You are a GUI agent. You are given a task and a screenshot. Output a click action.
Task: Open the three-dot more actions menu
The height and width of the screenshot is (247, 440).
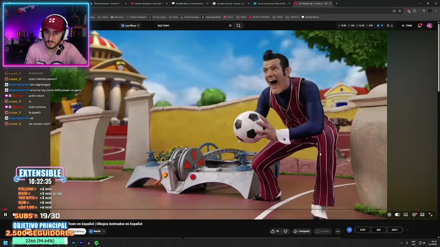click(x=338, y=231)
